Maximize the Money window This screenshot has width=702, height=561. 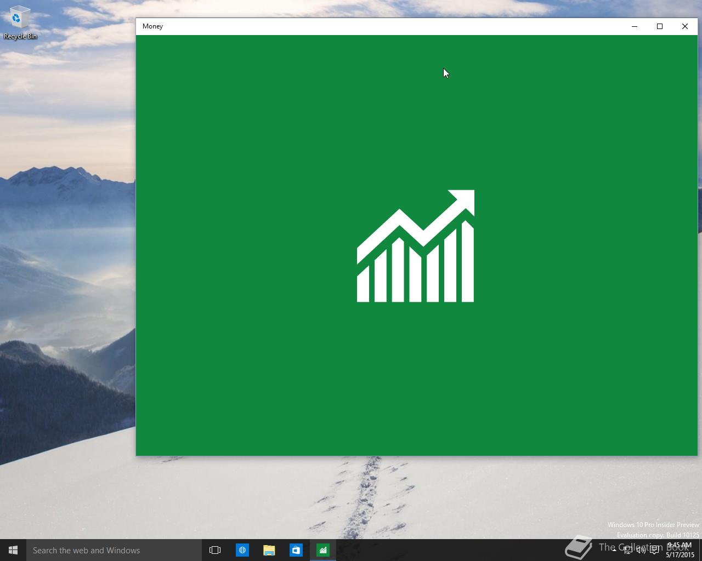pos(660,26)
